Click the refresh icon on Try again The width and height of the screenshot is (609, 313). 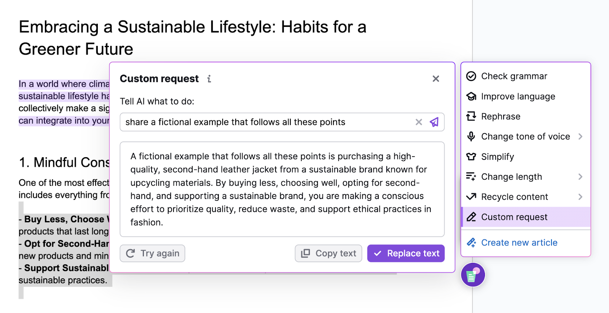tap(131, 253)
